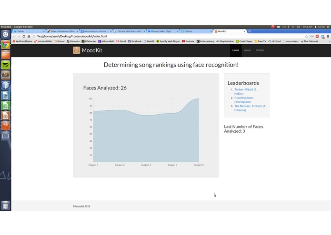
Task: Switch to The App Maker tab
Action: pos(163,31)
